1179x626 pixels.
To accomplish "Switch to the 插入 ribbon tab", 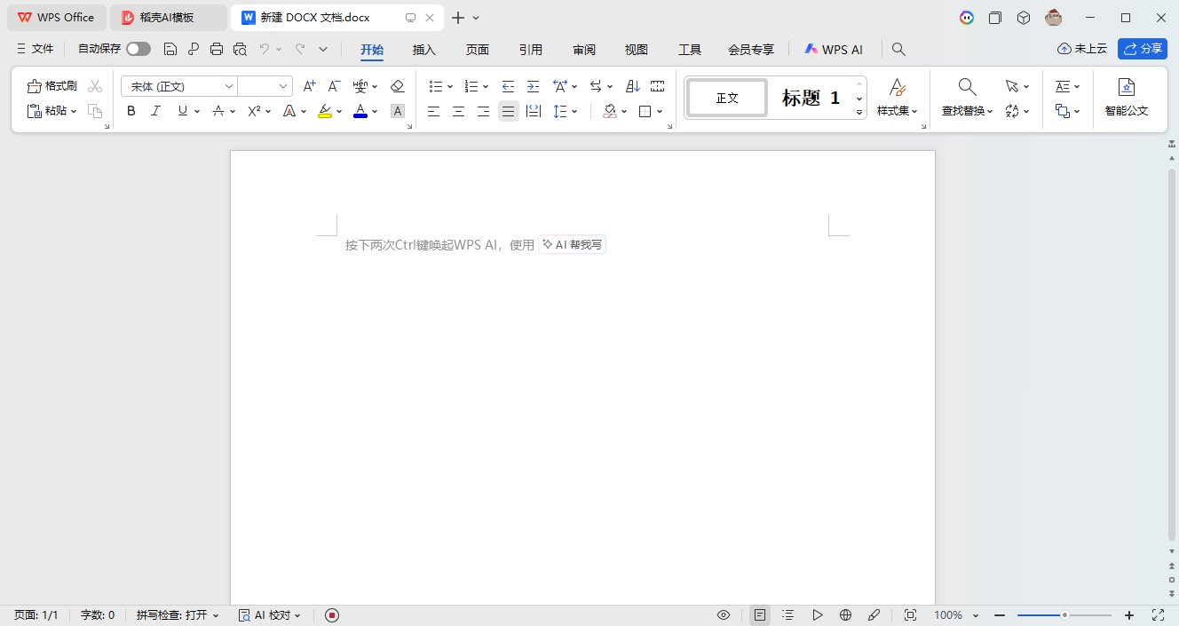I will click(423, 50).
